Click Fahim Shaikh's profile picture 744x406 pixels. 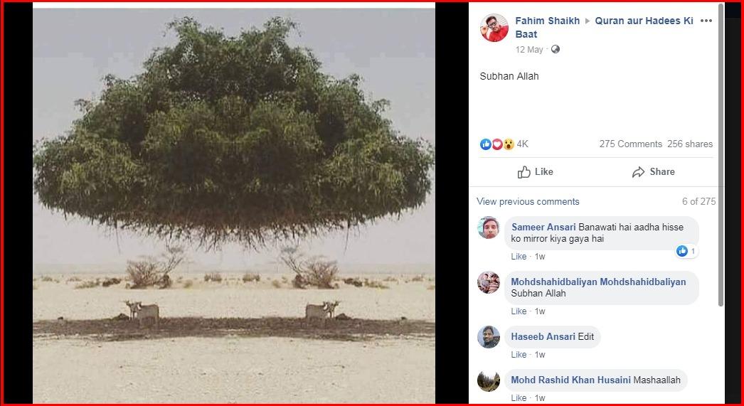(x=494, y=28)
